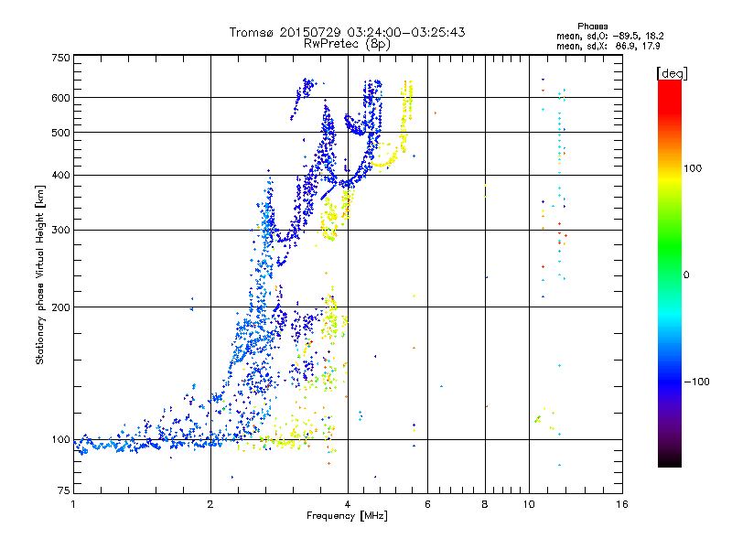Click the x-axis tick label '16'
The image size is (732, 549).
pyautogui.click(x=622, y=504)
